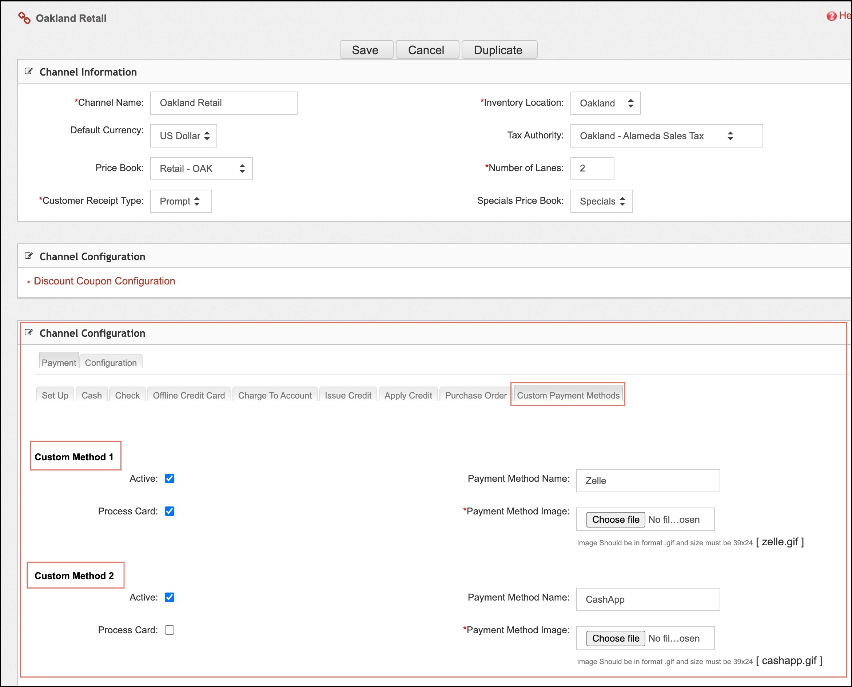Open the Customer Receipt Type dropdown
This screenshot has width=852, height=687.
click(x=181, y=201)
